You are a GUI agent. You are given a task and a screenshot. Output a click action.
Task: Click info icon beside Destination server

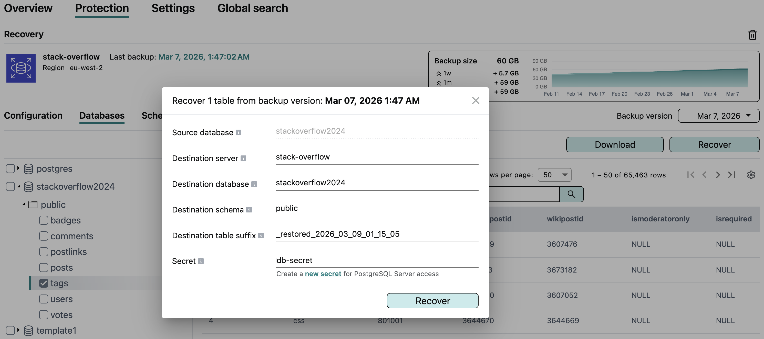(243, 159)
